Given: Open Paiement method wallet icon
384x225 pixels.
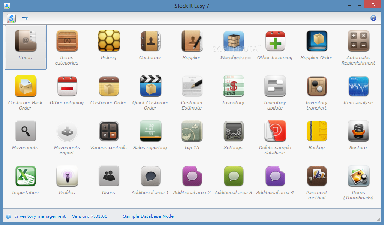Looking at the screenshot, I should coord(317,176).
